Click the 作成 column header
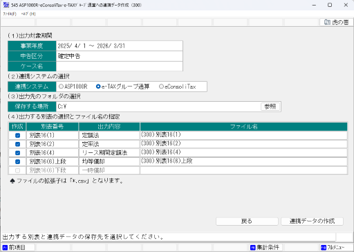 click(x=17, y=127)
